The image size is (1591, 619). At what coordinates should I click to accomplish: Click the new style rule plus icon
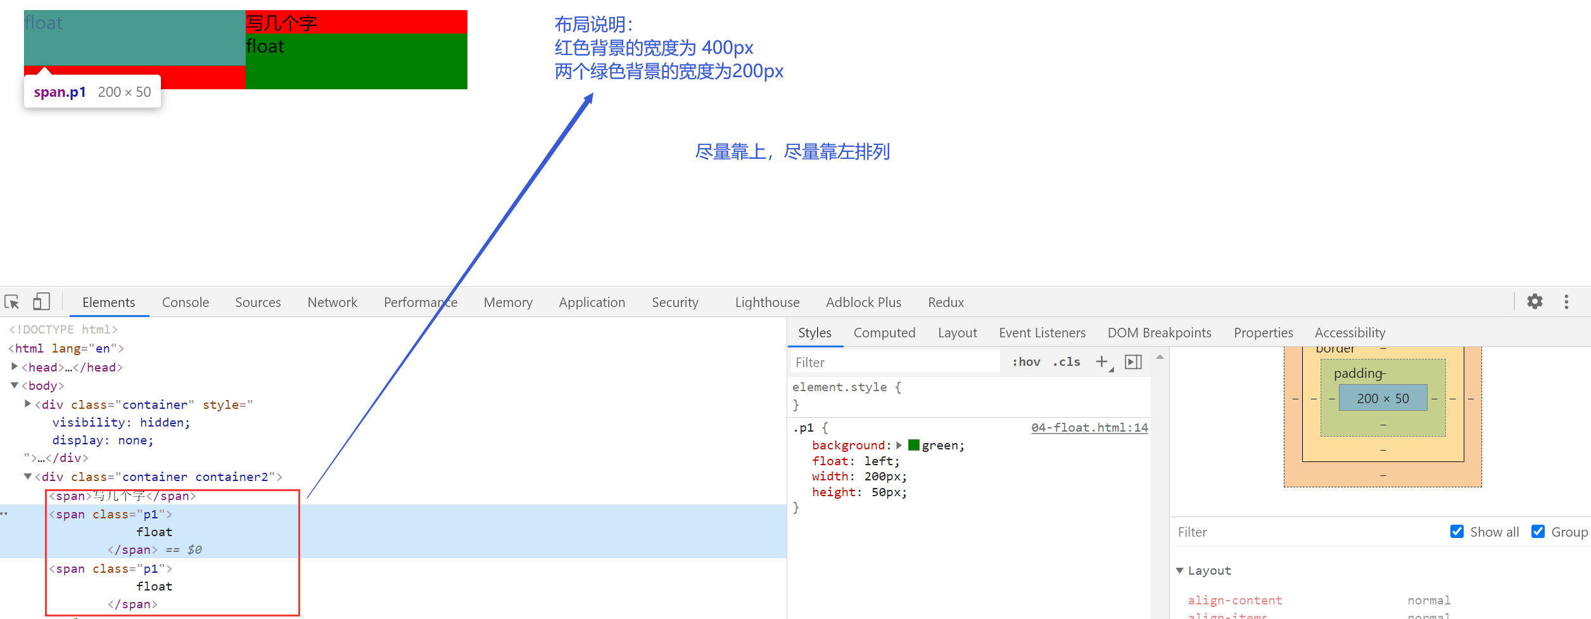coord(1102,362)
